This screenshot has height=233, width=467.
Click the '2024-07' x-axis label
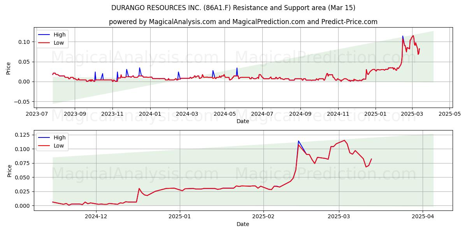pos(262,114)
